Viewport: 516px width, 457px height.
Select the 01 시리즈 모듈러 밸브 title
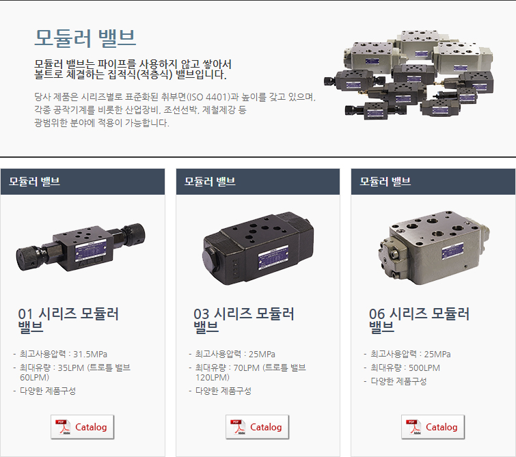click(68, 320)
